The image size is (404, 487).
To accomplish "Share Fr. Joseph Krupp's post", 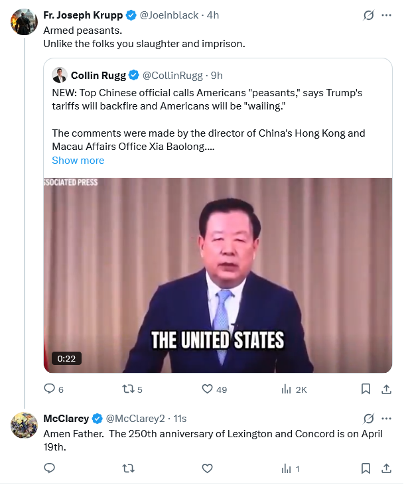I will 386,389.
